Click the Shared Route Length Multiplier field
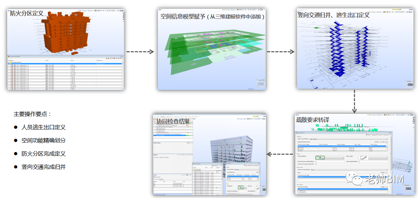418x198 pixels. [x=330, y=161]
